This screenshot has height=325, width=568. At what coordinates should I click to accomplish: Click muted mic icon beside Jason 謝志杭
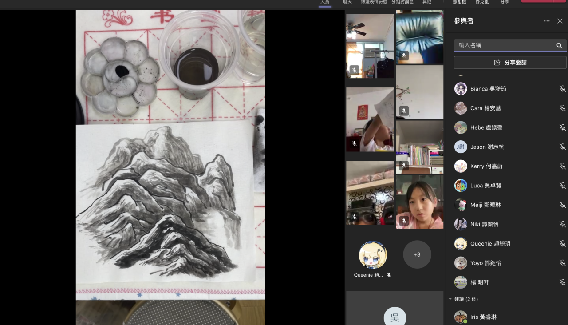[x=562, y=147]
